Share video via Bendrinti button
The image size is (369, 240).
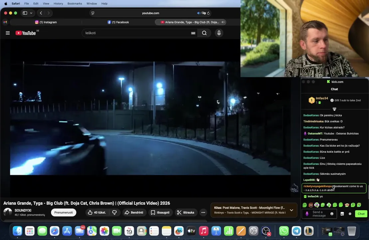pyautogui.click(x=134, y=212)
